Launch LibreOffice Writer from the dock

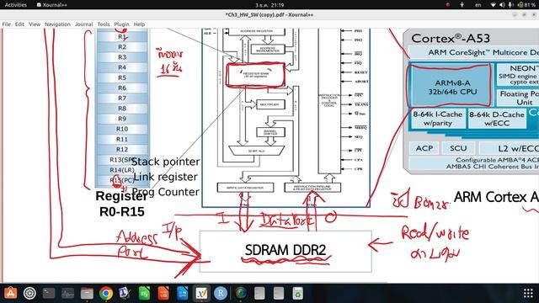point(182,293)
